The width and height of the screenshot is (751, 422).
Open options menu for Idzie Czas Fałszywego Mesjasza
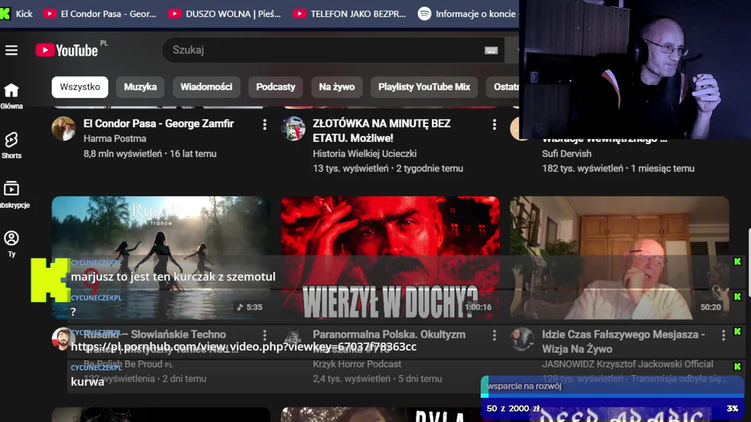723,335
